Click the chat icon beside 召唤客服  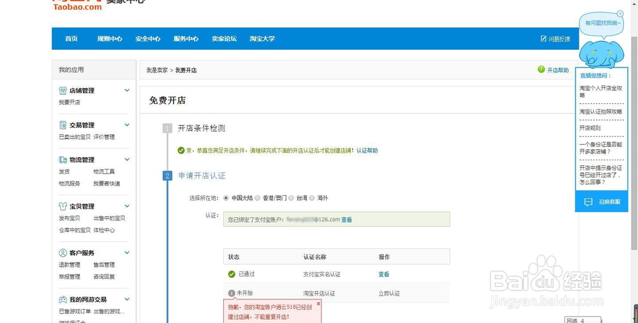click(x=588, y=202)
